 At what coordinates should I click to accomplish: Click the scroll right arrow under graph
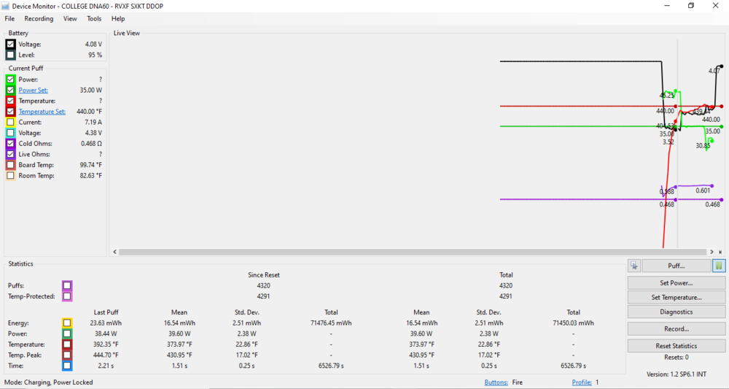coord(712,252)
